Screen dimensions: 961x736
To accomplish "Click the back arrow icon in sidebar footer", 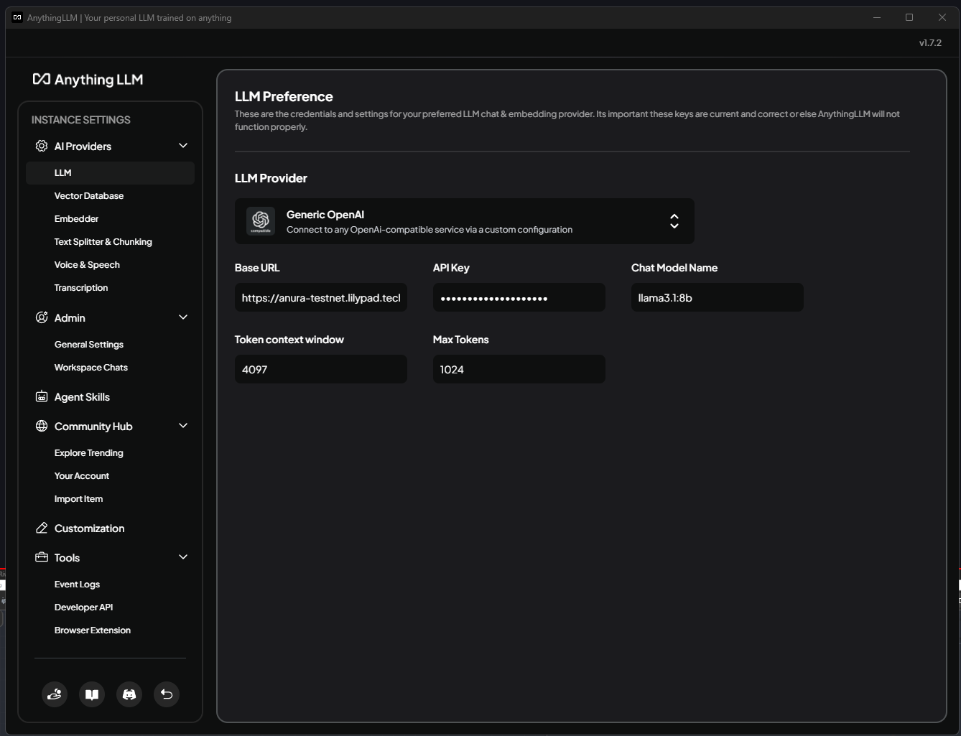I will pyautogui.click(x=167, y=694).
